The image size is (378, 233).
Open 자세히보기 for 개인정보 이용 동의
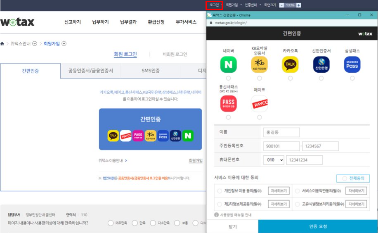(279, 191)
